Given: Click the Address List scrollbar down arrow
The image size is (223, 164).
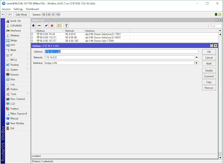Looking at the screenshot, I should pos(220,157).
